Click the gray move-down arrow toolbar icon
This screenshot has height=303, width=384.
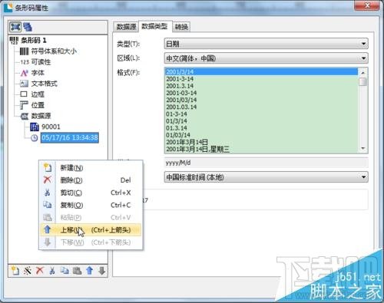tap(102, 271)
